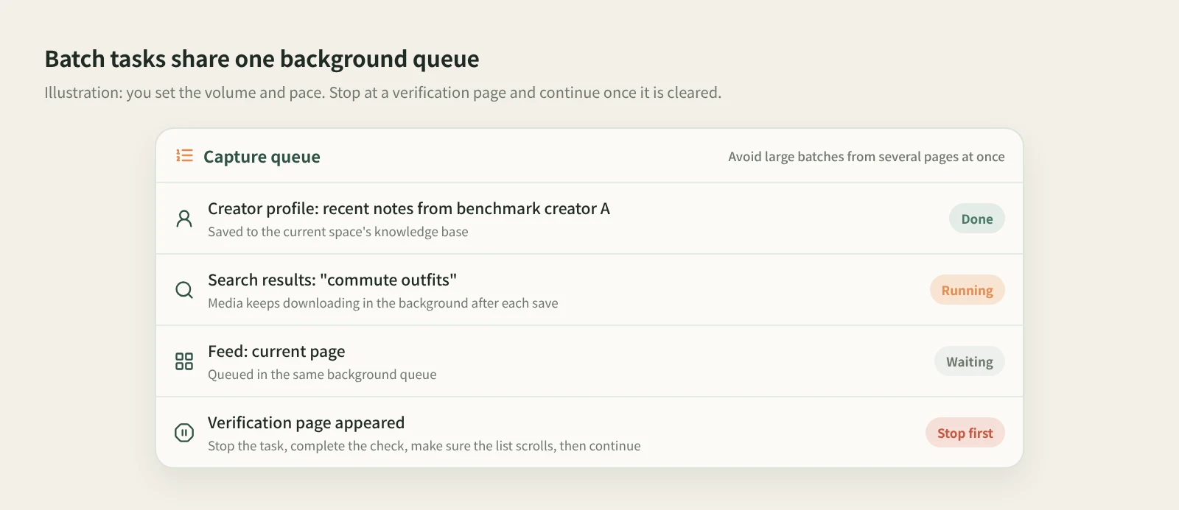The image size is (1179, 510).
Task: Open the Search results "commute outfits" row
Action: 589,290
